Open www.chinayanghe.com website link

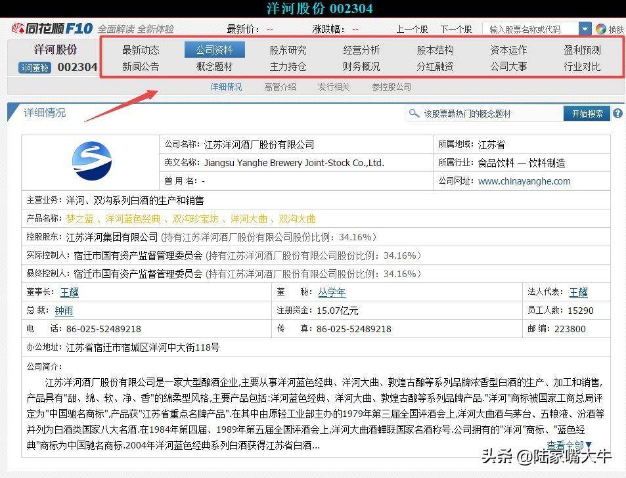click(x=524, y=181)
